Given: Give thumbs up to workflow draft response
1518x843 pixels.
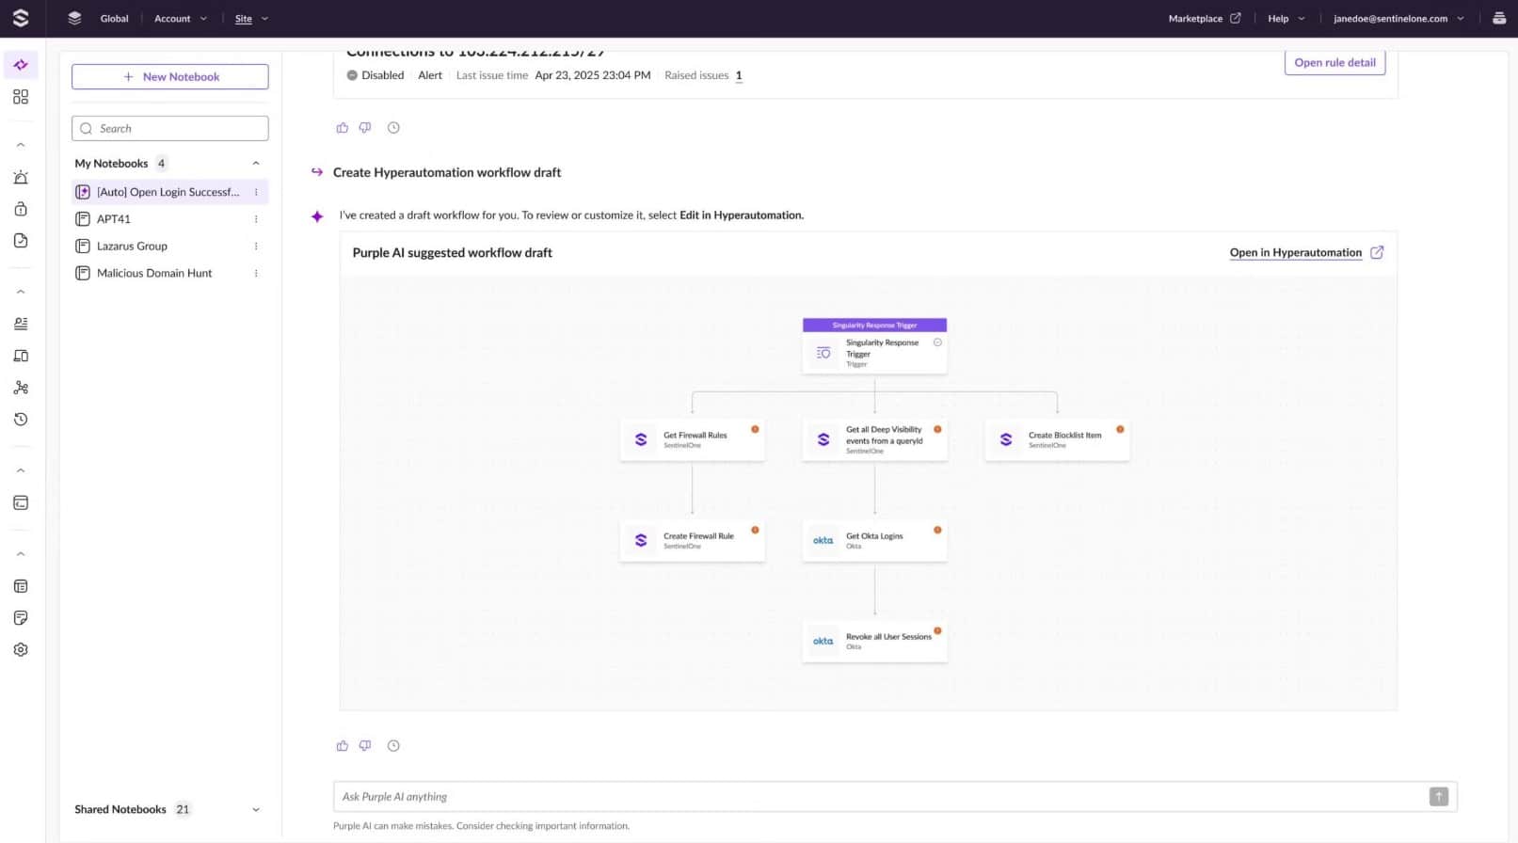Looking at the screenshot, I should tap(343, 746).
